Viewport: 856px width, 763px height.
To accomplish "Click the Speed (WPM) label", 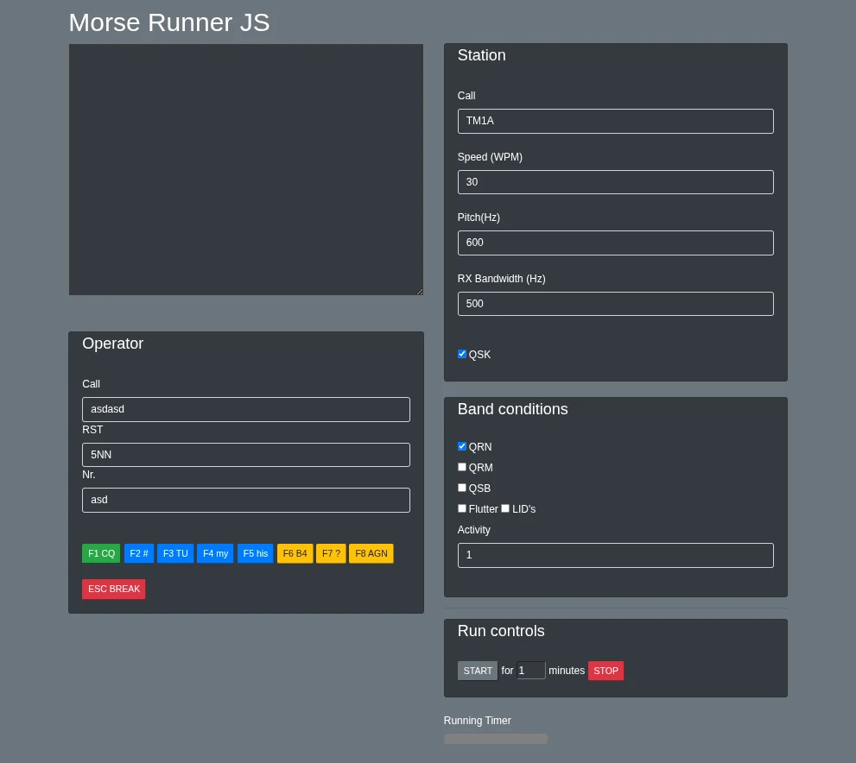I will (490, 157).
